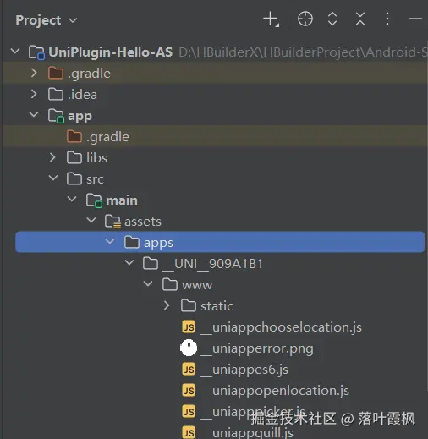428x439 pixels.
Task: Open the Project panel options three-dot menu
Action: (x=387, y=19)
